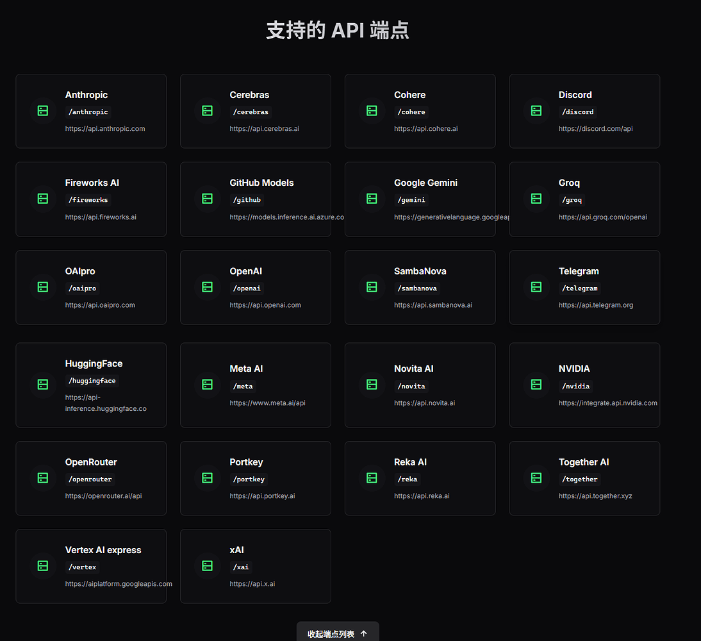Image resolution: width=701 pixels, height=641 pixels.
Task: Click the server icon on OAIpro card
Action: pyautogui.click(x=43, y=287)
